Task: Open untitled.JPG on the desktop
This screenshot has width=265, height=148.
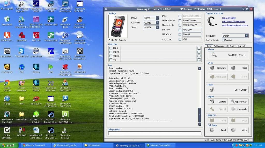Action: click(x=80, y=69)
